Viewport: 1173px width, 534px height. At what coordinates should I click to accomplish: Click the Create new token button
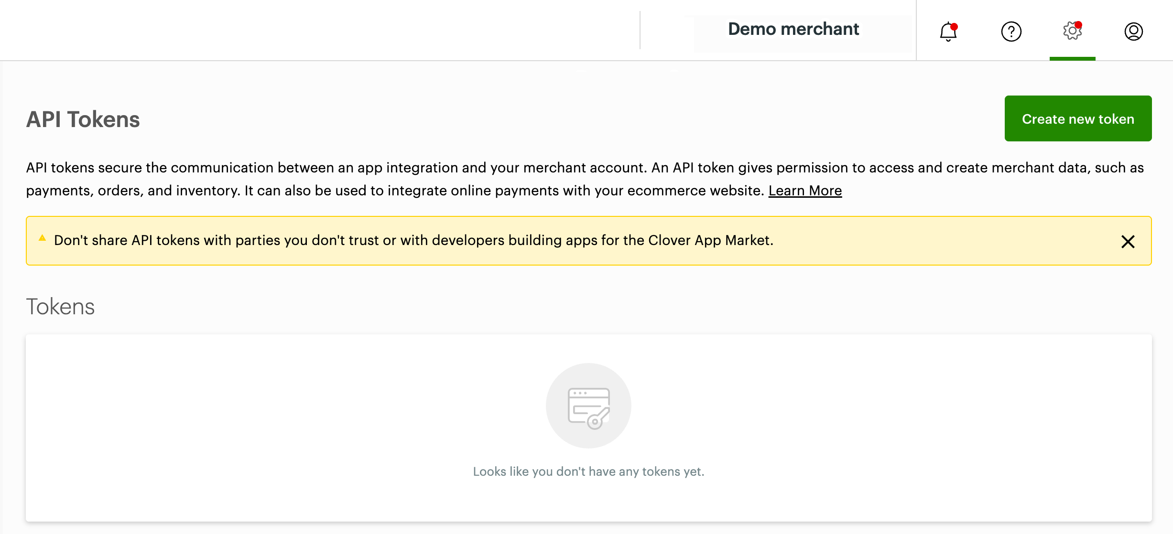point(1078,119)
